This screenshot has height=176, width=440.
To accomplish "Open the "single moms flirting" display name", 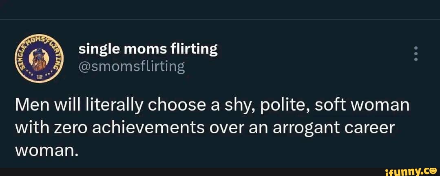I will tap(148, 49).
